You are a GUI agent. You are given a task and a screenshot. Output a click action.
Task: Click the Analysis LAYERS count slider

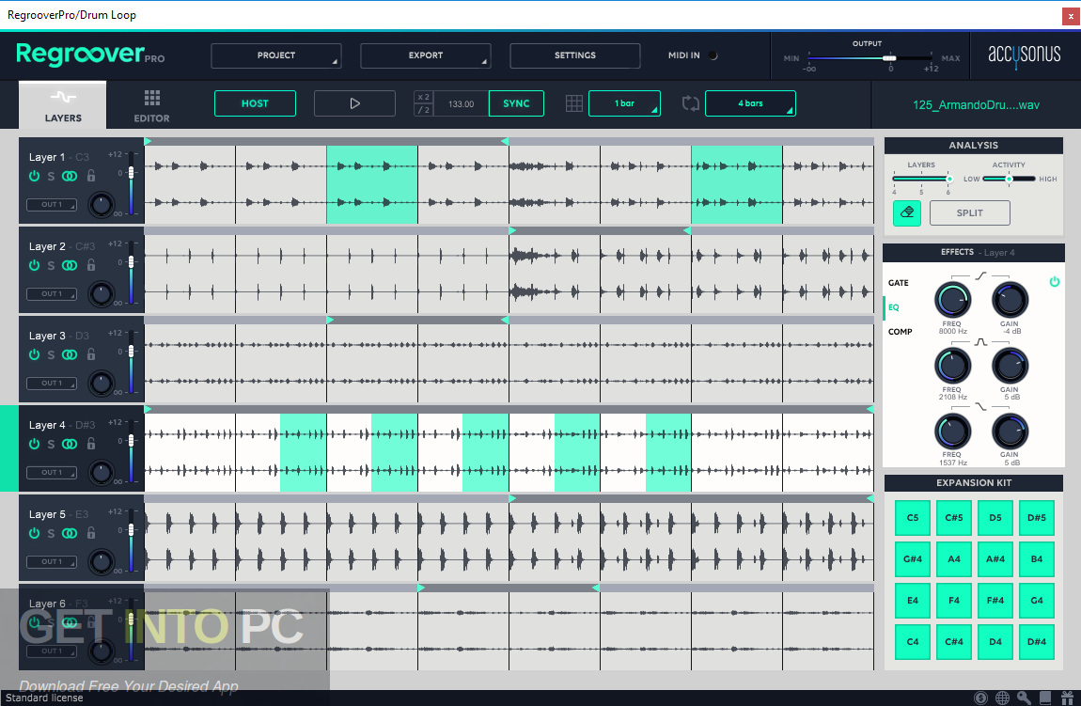(x=922, y=179)
